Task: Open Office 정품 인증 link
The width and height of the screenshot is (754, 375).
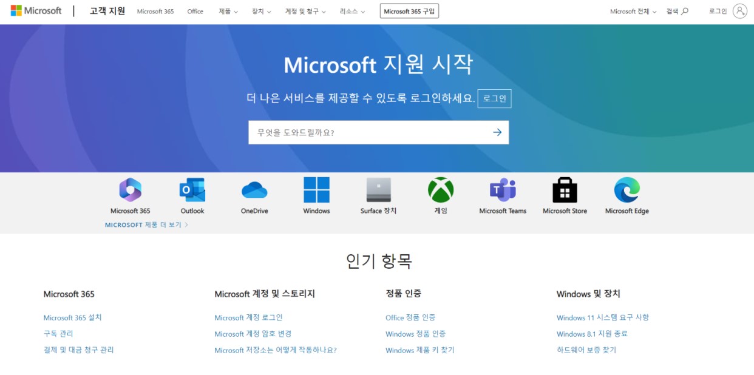Action: 410,317
